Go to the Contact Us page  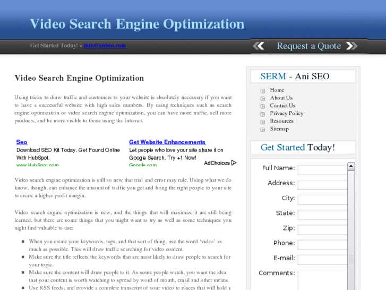click(282, 105)
